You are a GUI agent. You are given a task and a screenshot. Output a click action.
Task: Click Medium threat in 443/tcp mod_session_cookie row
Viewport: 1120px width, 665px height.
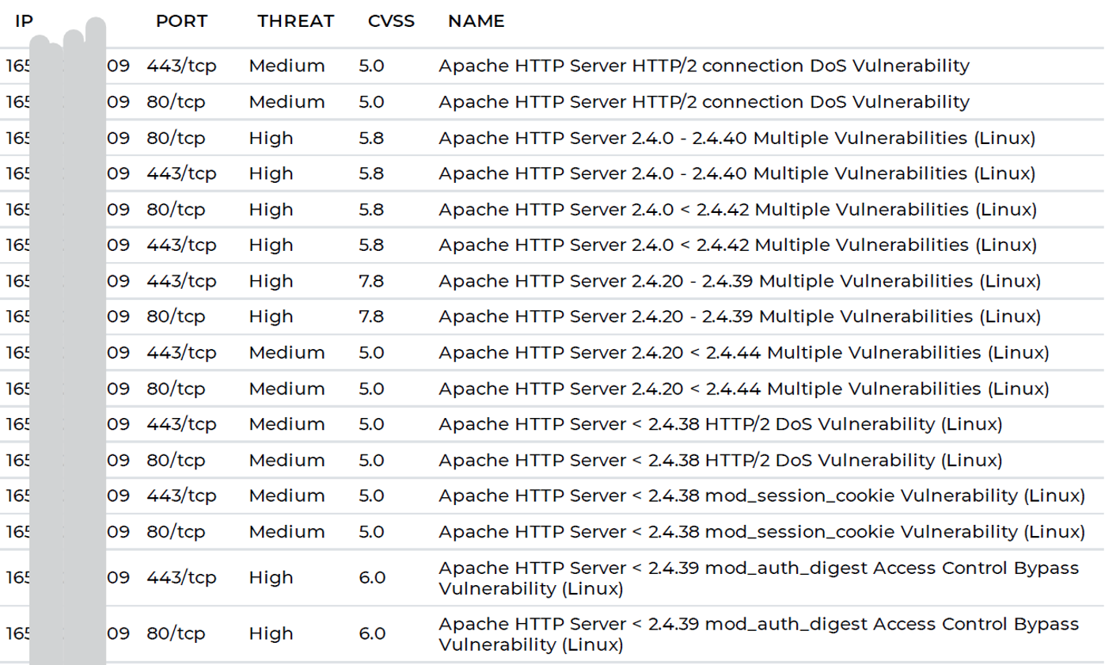click(287, 496)
